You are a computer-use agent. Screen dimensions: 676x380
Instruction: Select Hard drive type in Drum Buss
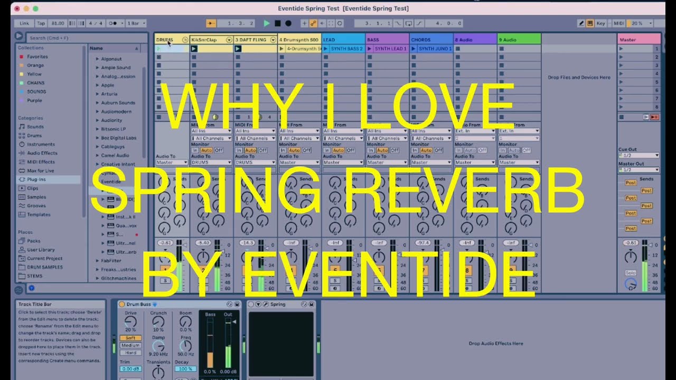pos(130,353)
